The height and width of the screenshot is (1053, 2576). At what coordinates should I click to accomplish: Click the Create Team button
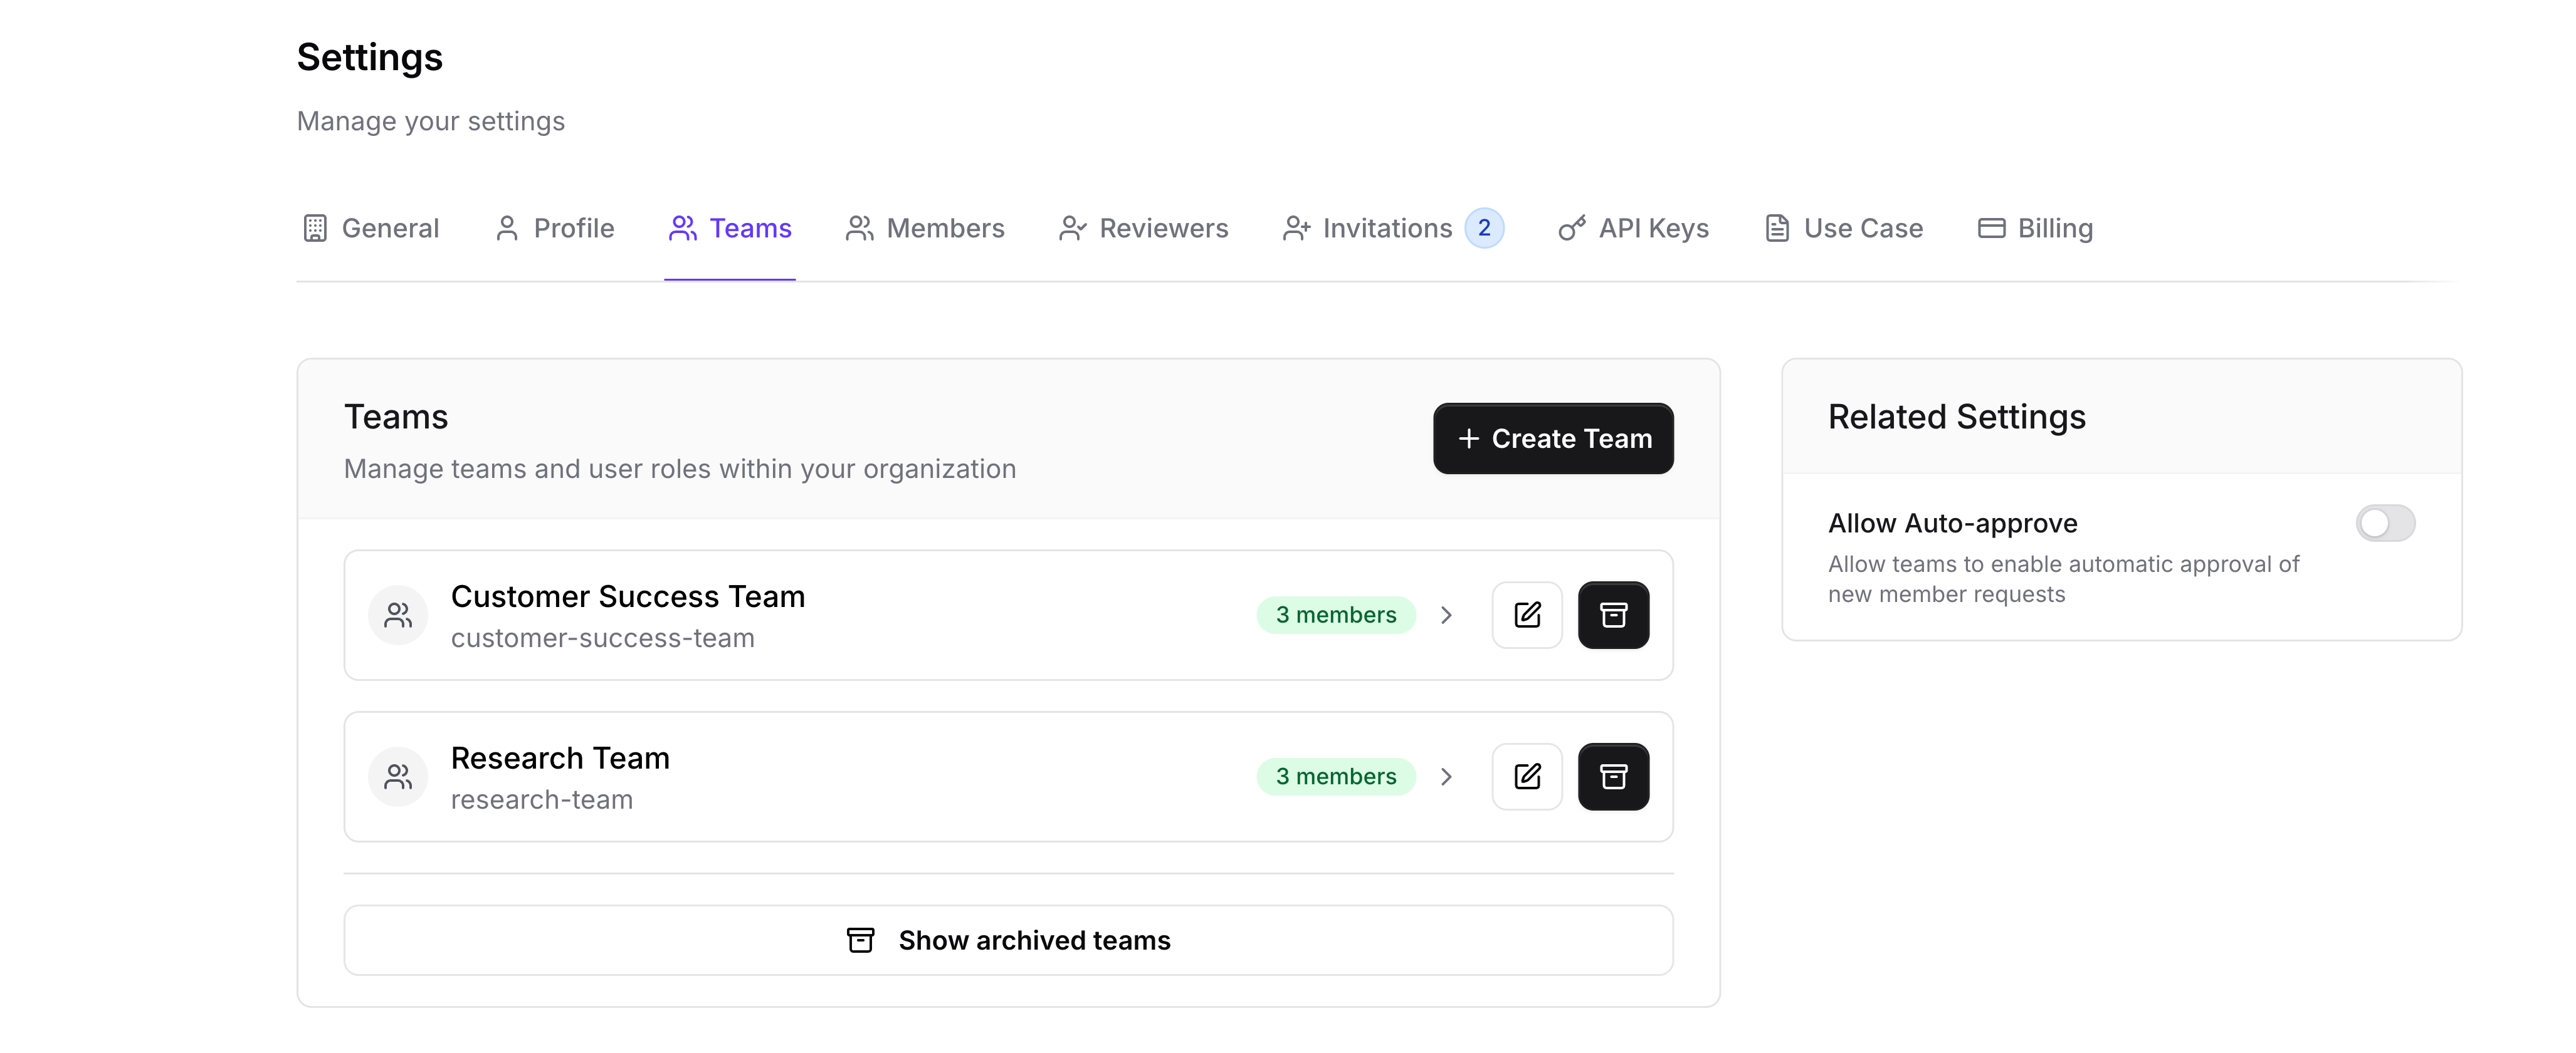coord(1553,438)
